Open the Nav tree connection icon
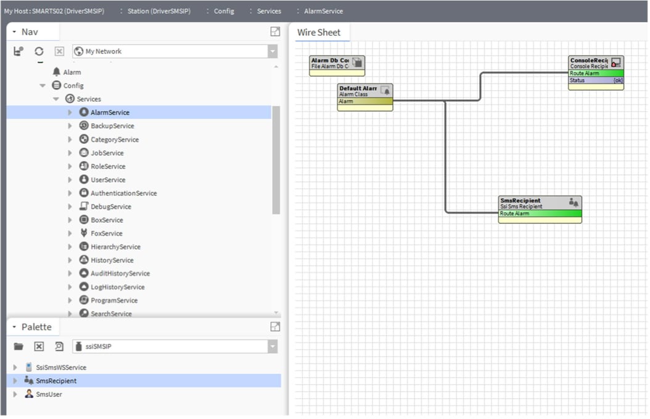The height and width of the screenshot is (419, 650). click(19, 51)
